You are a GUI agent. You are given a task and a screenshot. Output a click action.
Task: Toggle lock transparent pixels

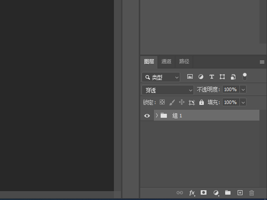click(162, 102)
